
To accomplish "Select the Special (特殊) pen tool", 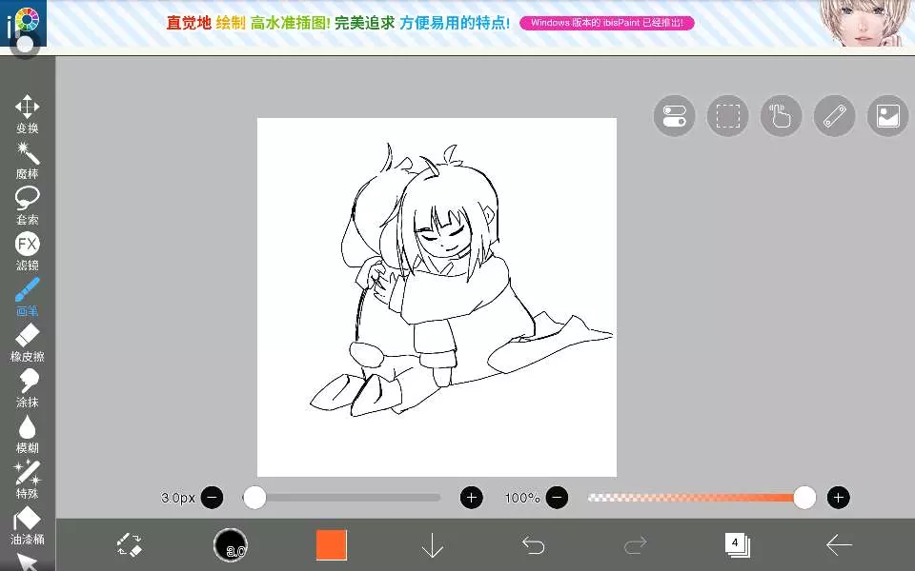I will click(28, 480).
